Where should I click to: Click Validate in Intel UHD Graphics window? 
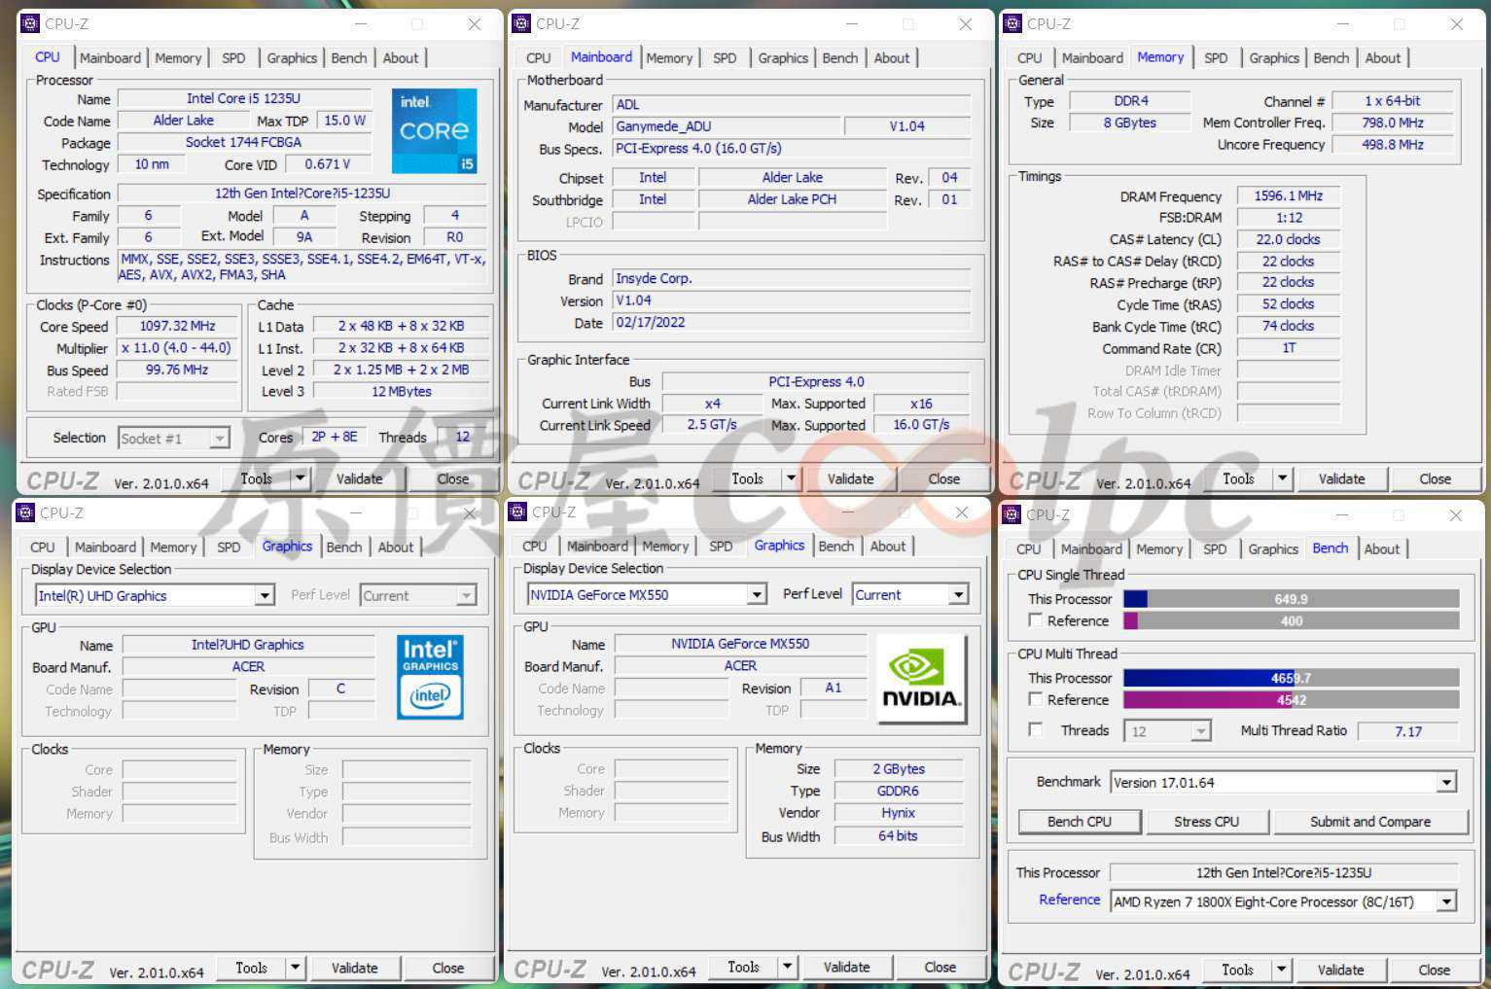[354, 968]
